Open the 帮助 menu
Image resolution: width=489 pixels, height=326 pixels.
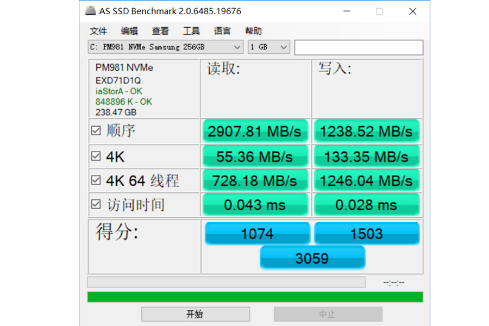coord(253,31)
